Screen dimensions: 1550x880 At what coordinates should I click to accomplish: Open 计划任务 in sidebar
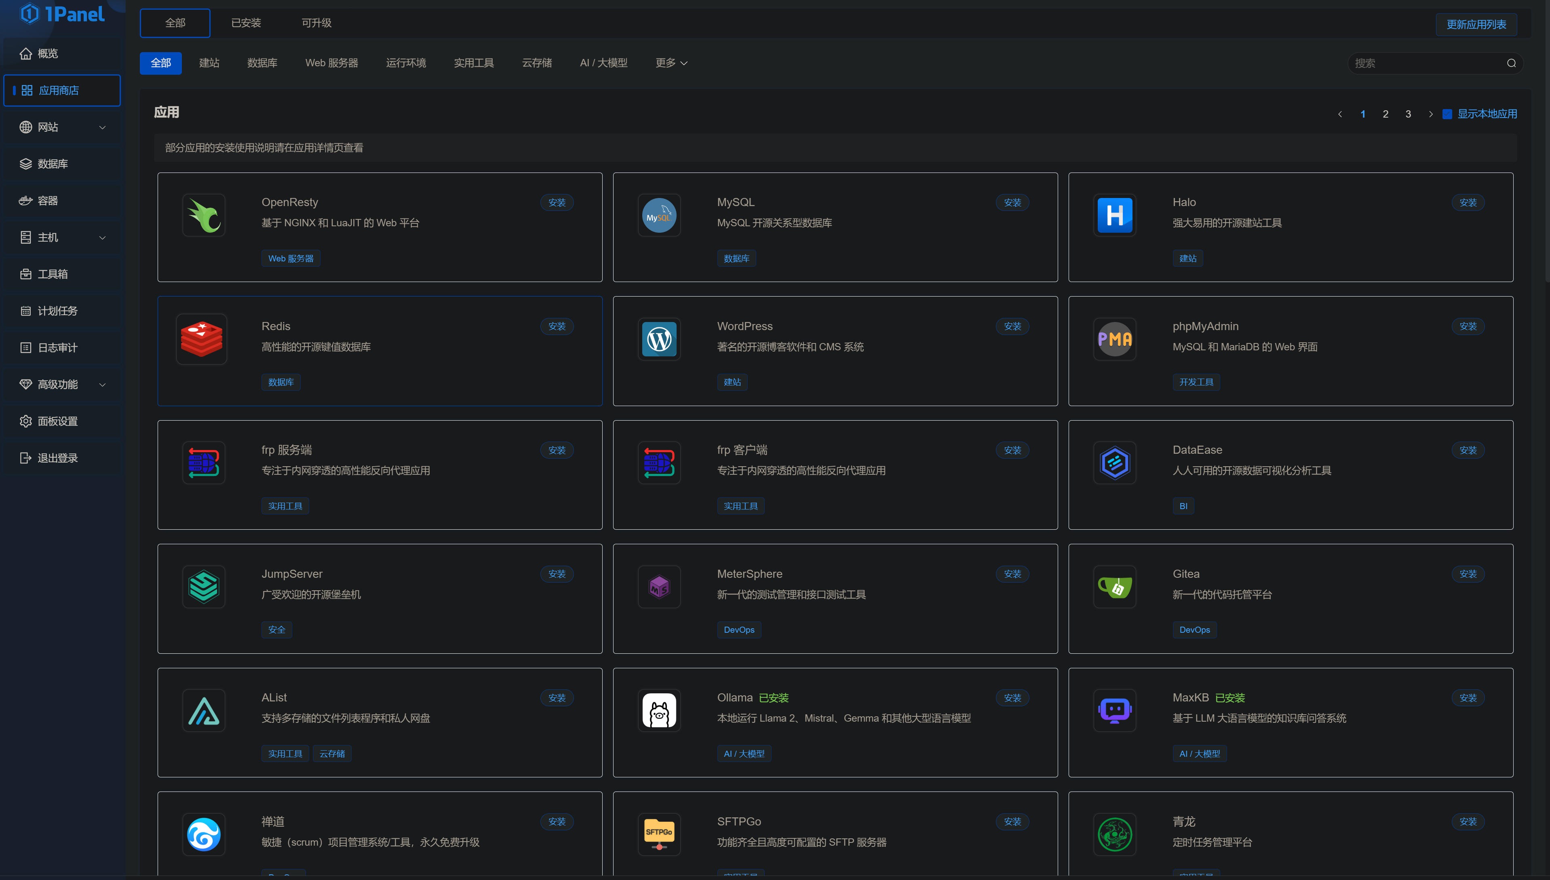(x=62, y=311)
